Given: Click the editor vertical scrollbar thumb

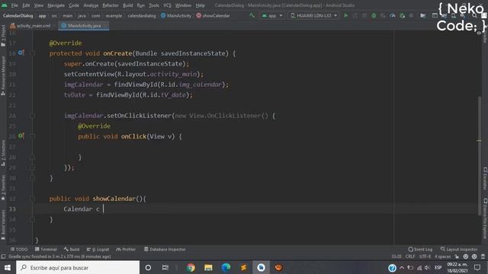Looking at the screenshot, I should [480, 155].
